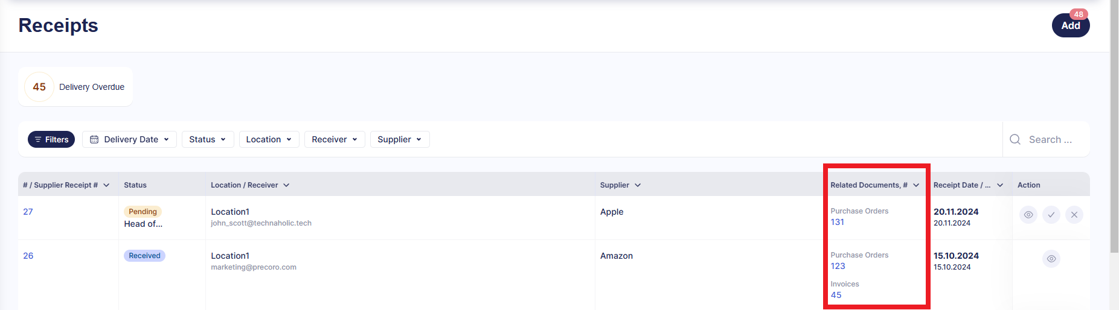
Task: Click the checkmark confirm icon for receipt 27
Action: pyautogui.click(x=1051, y=215)
